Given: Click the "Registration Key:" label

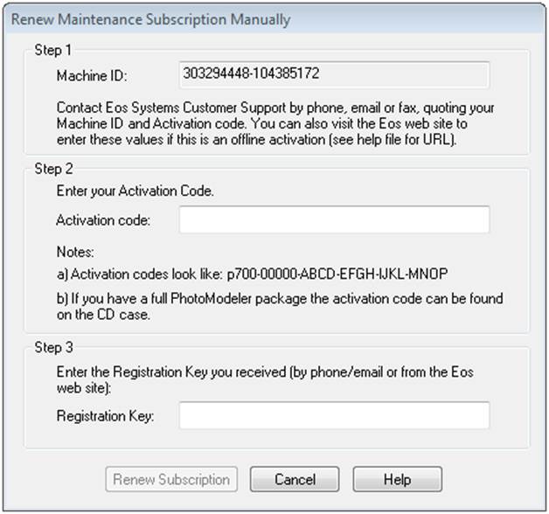Looking at the screenshot, I should point(105,416).
